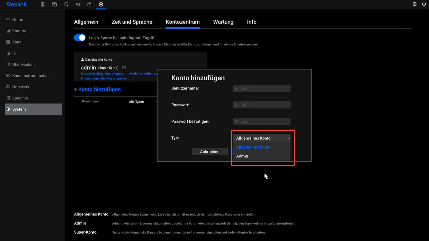Viewport: 429px width, 241px height.
Task: Switch to the Info tab
Action: pos(252,22)
